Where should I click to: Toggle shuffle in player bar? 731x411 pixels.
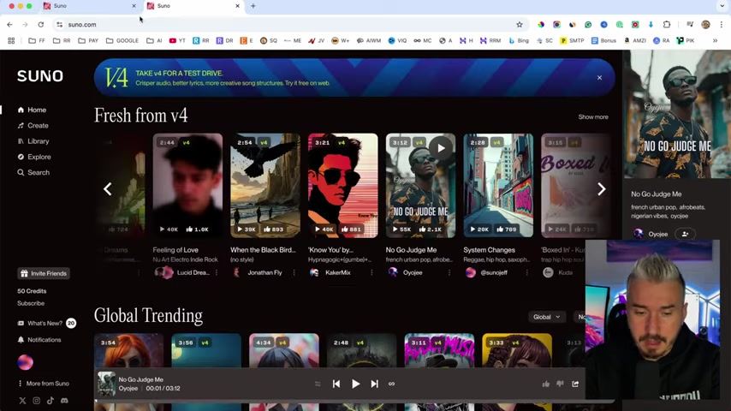318,384
